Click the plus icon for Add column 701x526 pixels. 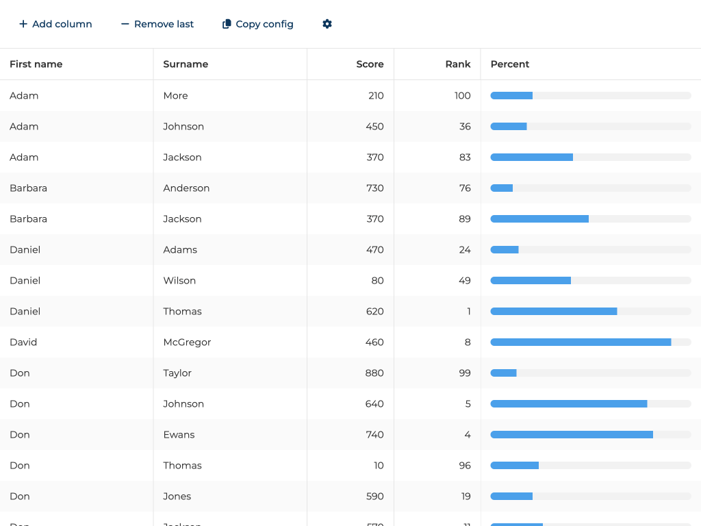[x=23, y=24]
